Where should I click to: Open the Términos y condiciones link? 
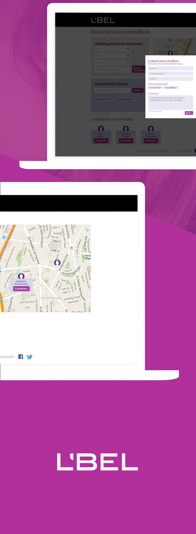pos(152,151)
